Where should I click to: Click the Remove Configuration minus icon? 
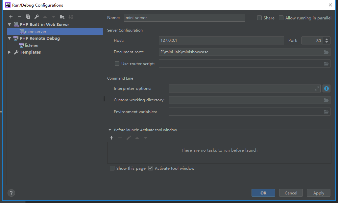pyautogui.click(x=19, y=17)
